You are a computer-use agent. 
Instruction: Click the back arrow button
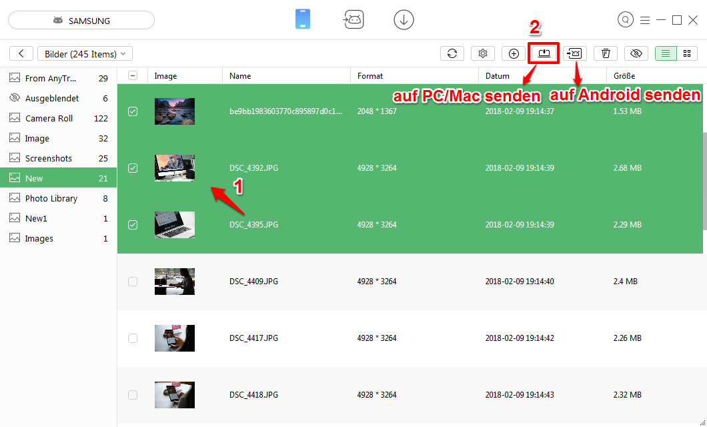coord(21,54)
